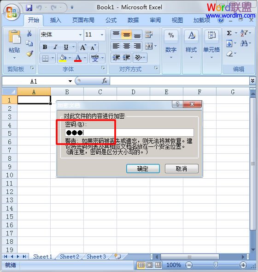The width and height of the screenshot is (258, 272).
Task: Click the Find binoculars icon
Action: (x=244, y=43)
